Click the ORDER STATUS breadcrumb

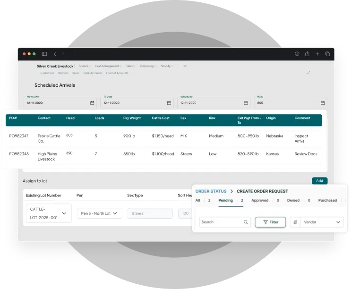coord(211,191)
